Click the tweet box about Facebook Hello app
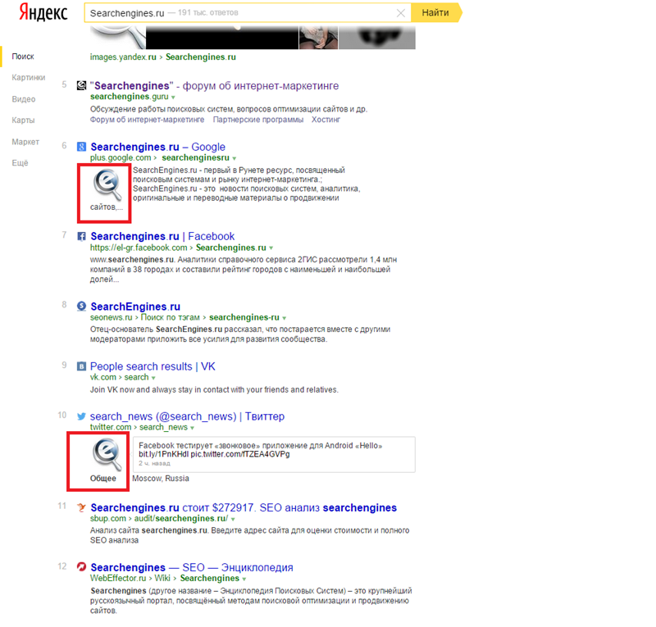This screenshot has height=627, width=656. pyautogui.click(x=274, y=455)
